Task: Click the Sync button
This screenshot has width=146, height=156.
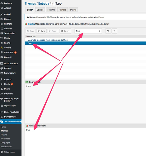Action: click(41, 31)
